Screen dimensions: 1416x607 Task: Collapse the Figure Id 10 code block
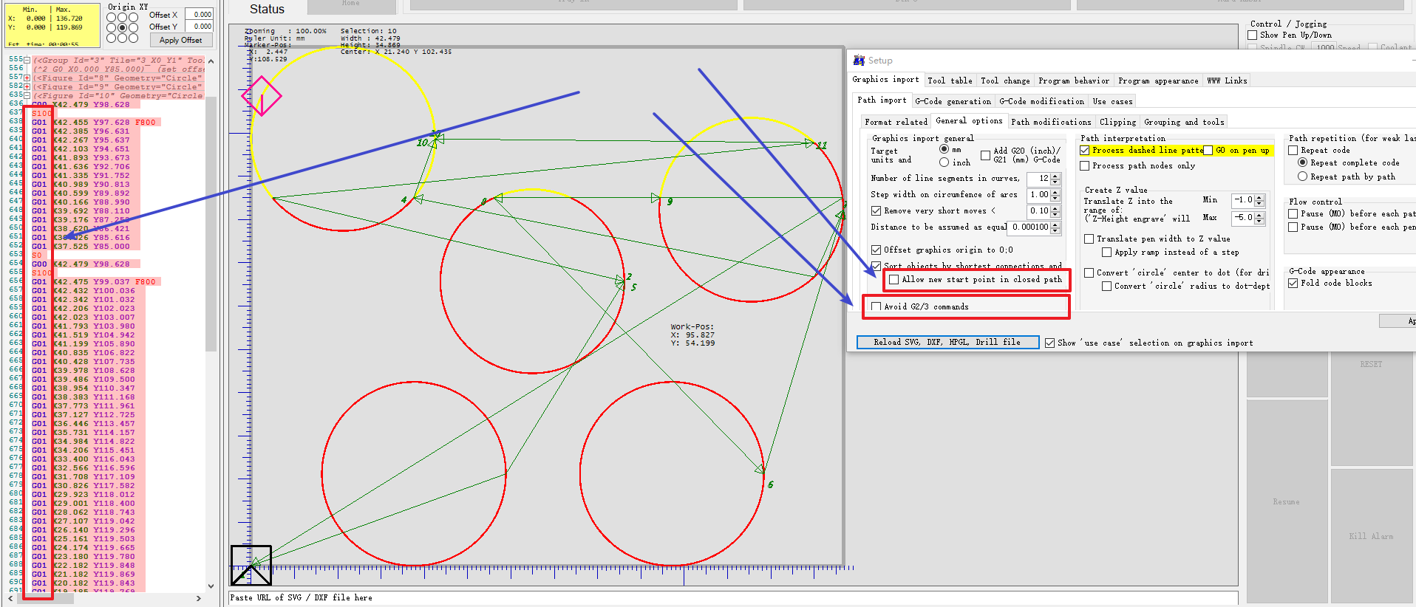(x=27, y=95)
